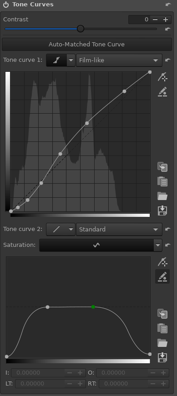Screen dimensions: 177x396
Task: Click the Contrast slider handle
Action: click(x=81, y=29)
